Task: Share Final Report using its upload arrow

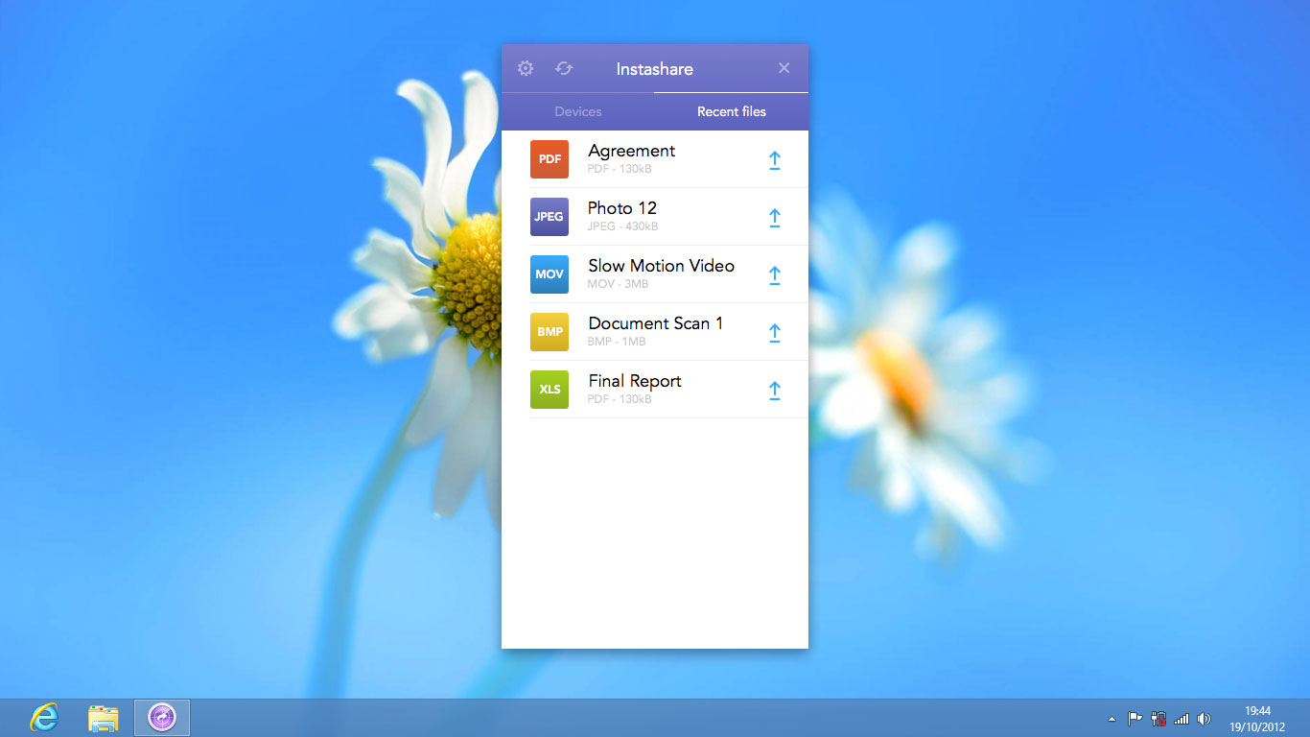Action: [x=775, y=391]
